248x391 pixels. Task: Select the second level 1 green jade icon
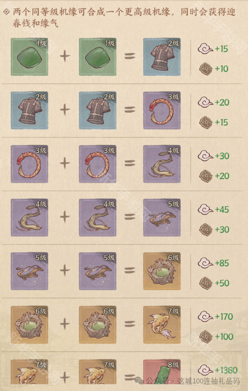click(98, 57)
